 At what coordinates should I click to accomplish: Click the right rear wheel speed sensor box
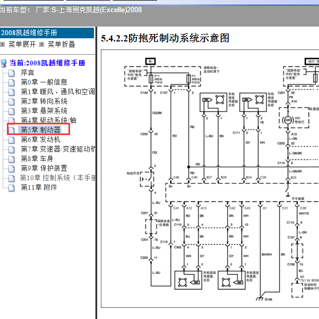[231, 280]
